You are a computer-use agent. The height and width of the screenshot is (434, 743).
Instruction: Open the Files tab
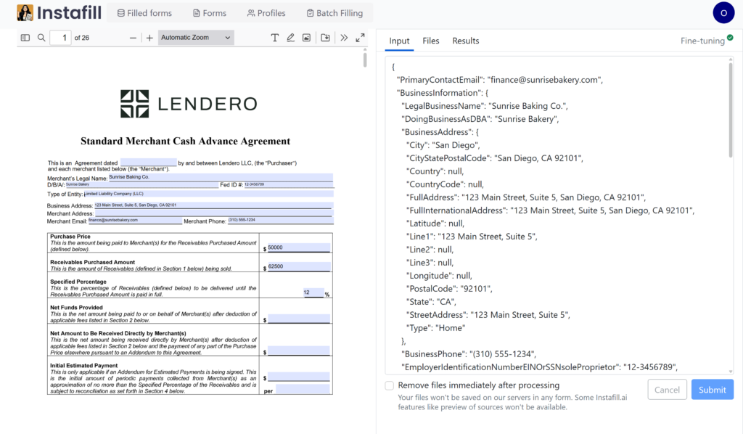[x=431, y=41]
